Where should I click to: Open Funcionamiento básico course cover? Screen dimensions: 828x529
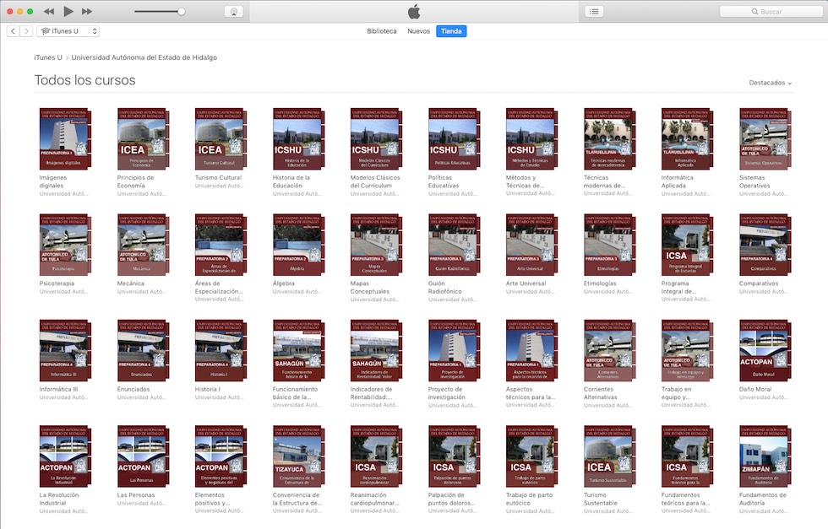[x=298, y=350]
